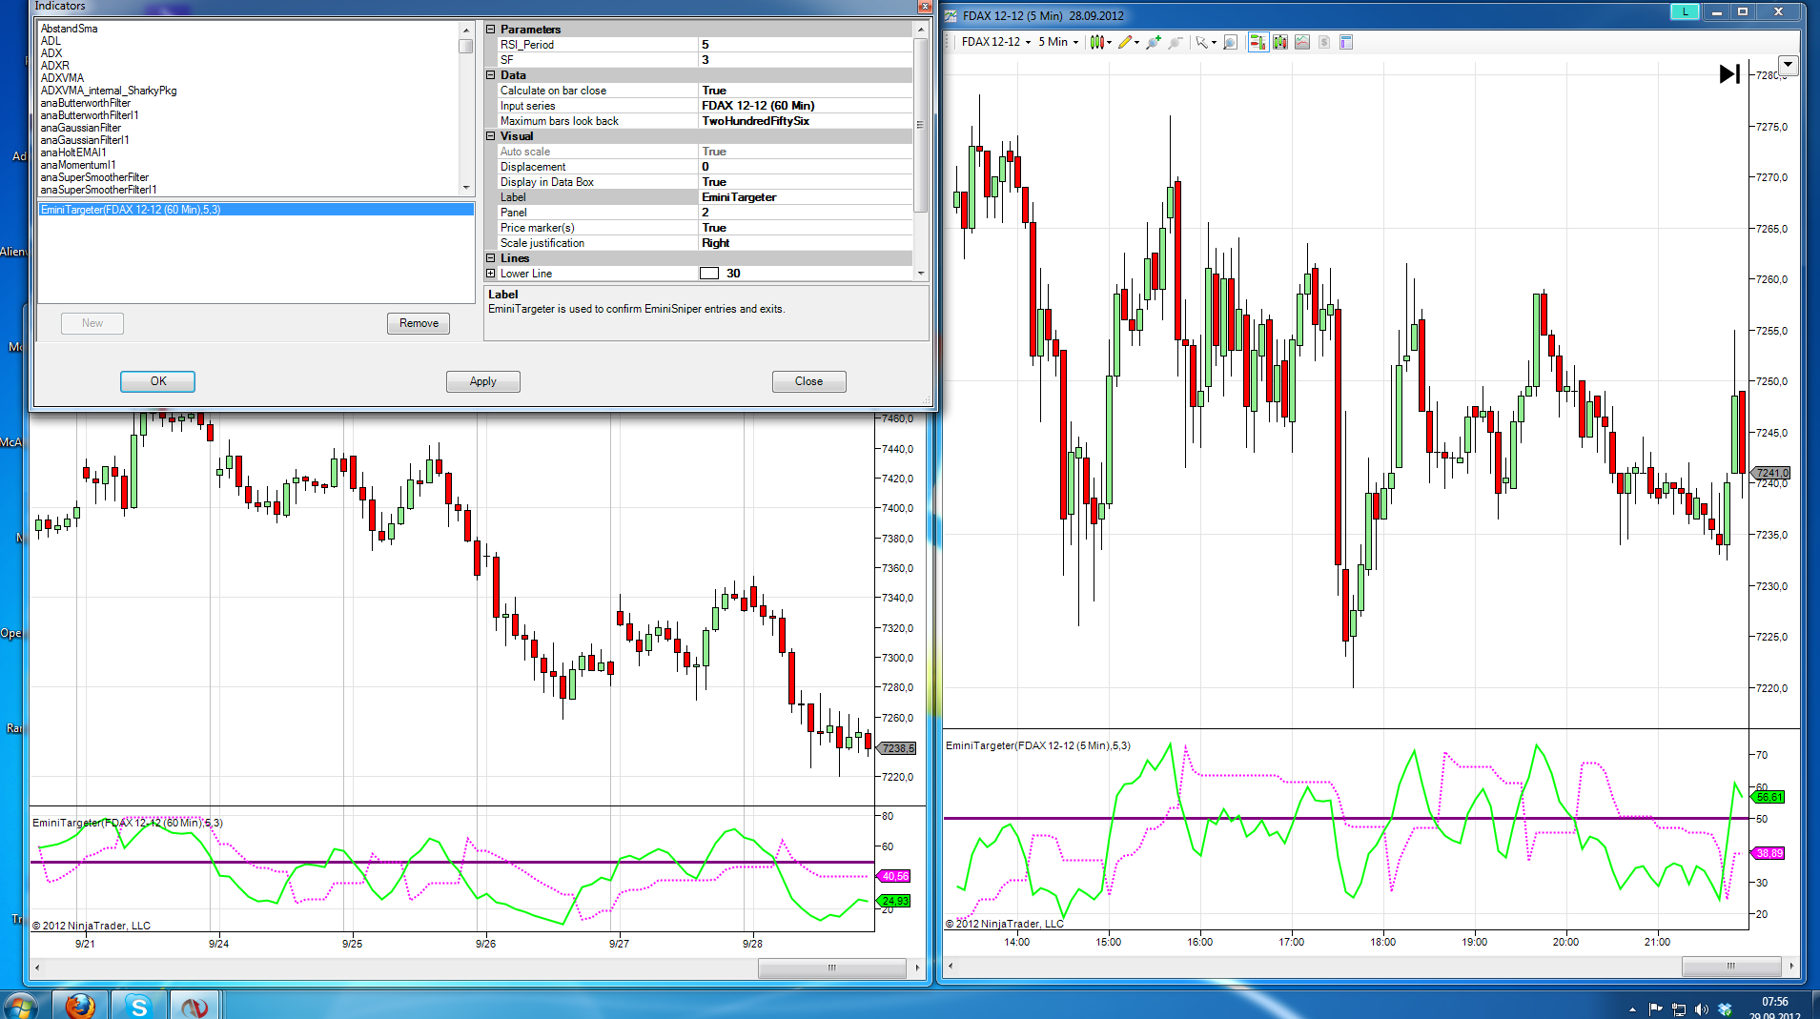Change Calculate on bar close value
The width and height of the screenshot is (1820, 1019).
pyautogui.click(x=806, y=91)
